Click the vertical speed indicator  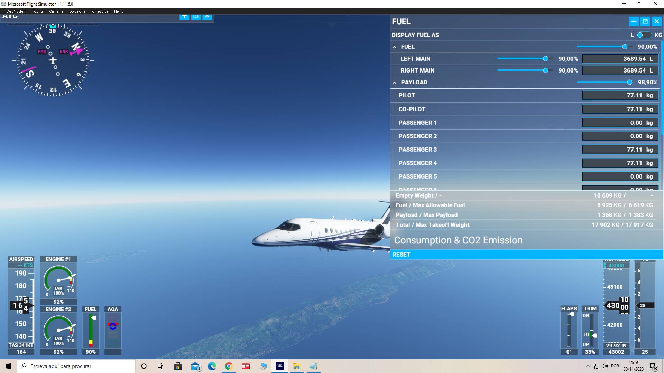(645, 307)
